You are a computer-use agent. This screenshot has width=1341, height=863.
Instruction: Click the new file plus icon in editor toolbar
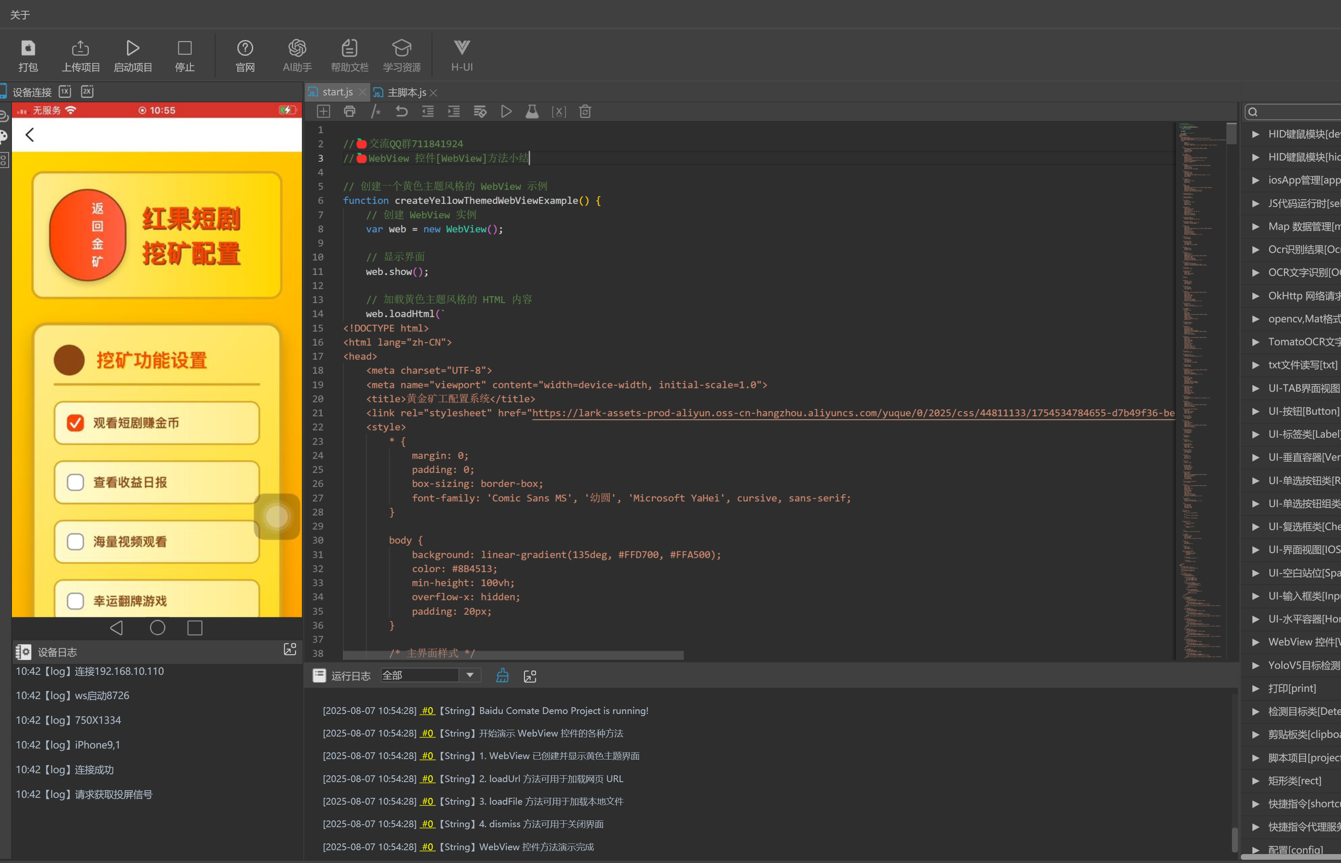tap(323, 112)
